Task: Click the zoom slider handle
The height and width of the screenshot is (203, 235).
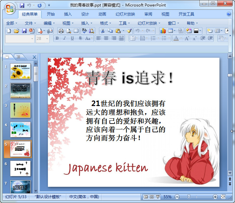Action: [189, 197]
